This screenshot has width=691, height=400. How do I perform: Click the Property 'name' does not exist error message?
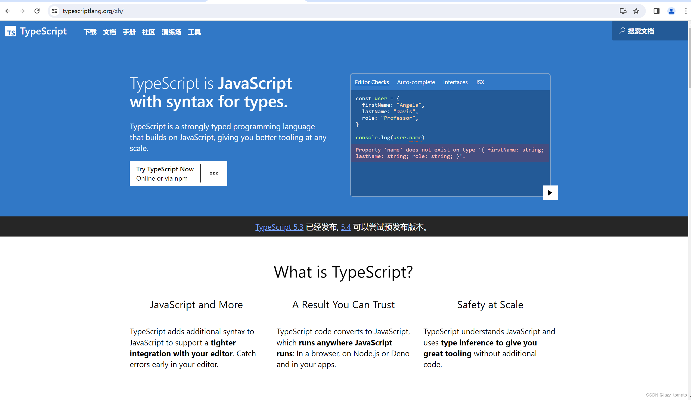450,153
